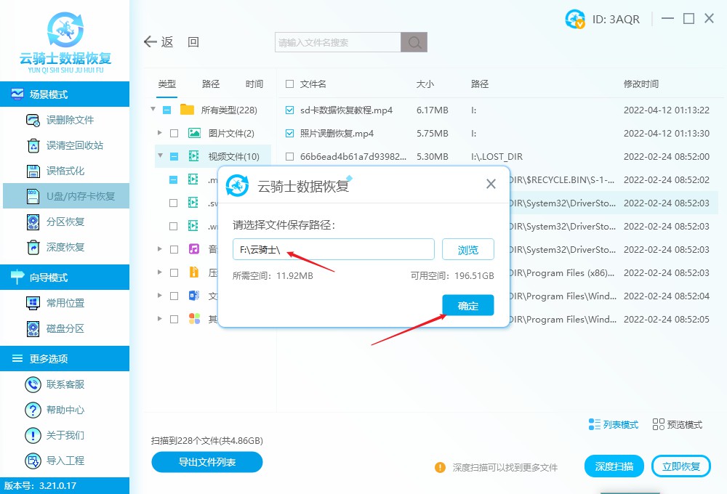727x494 pixels.
Task: Open 联系客服 support option
Action: 65,384
